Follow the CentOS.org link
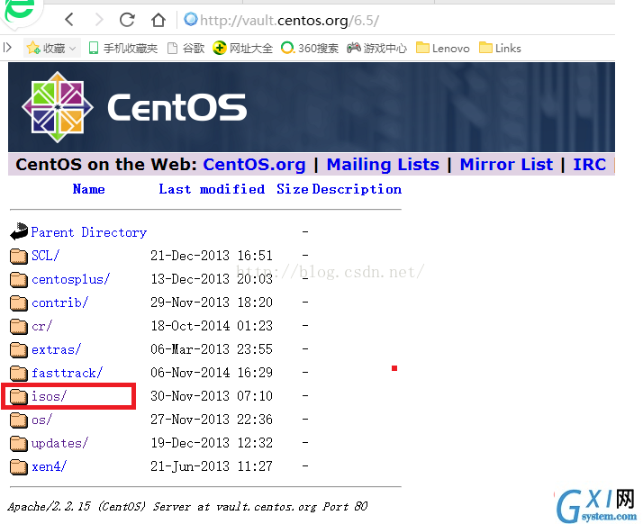This screenshot has height=524, width=643. (x=254, y=165)
